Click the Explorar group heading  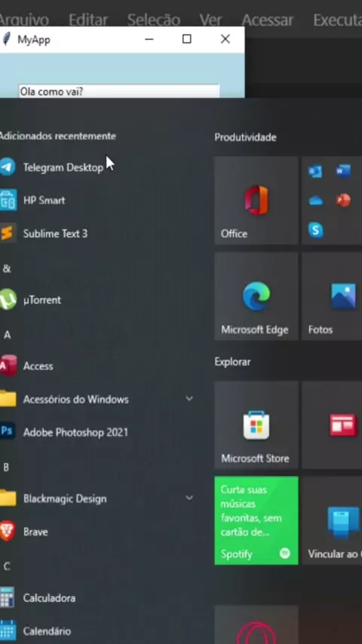point(232,362)
